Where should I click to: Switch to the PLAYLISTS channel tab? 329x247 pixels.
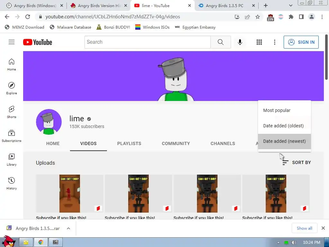[129, 143]
